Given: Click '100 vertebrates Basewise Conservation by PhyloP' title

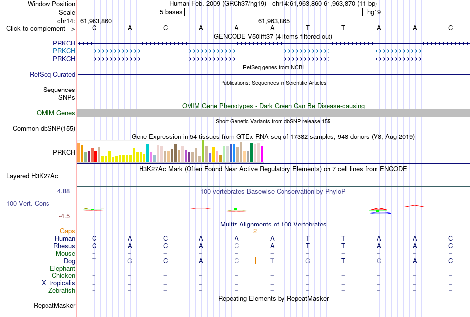Looking at the screenshot, I should 273,191.
